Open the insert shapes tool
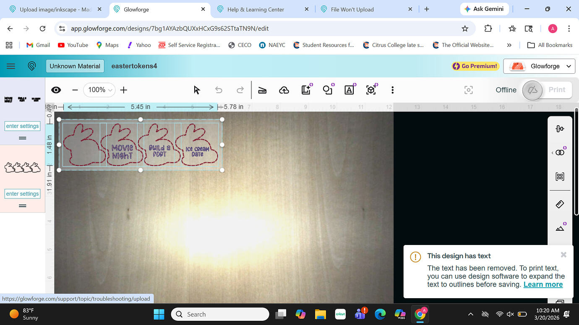 328,90
